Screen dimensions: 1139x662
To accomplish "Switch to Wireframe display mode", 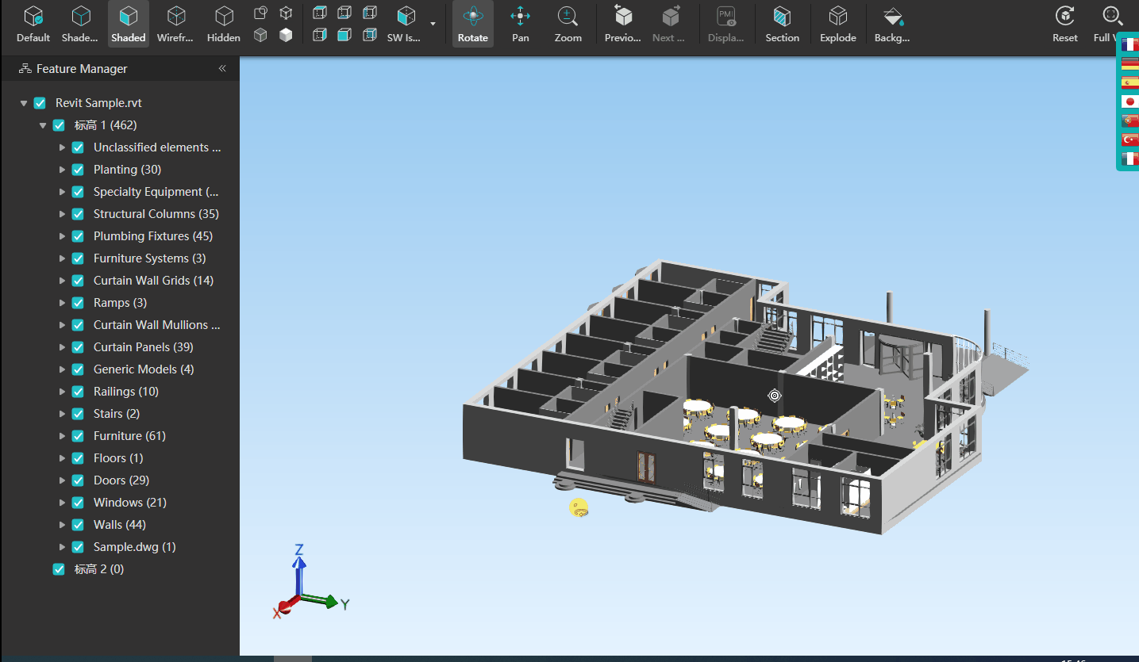I will click(175, 24).
